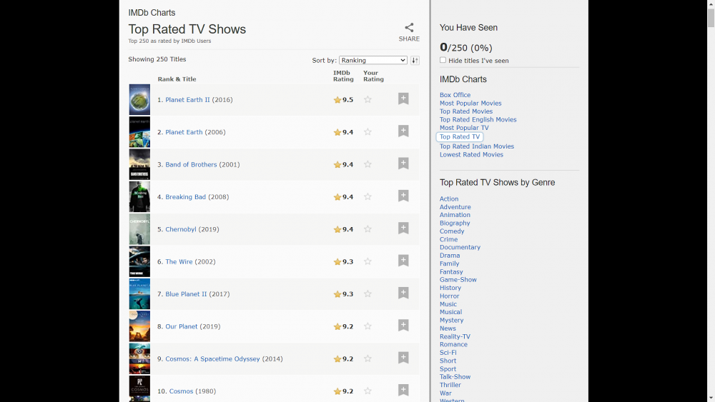Open the Sort by Ranking dropdown
The width and height of the screenshot is (715, 402).
pos(373,61)
